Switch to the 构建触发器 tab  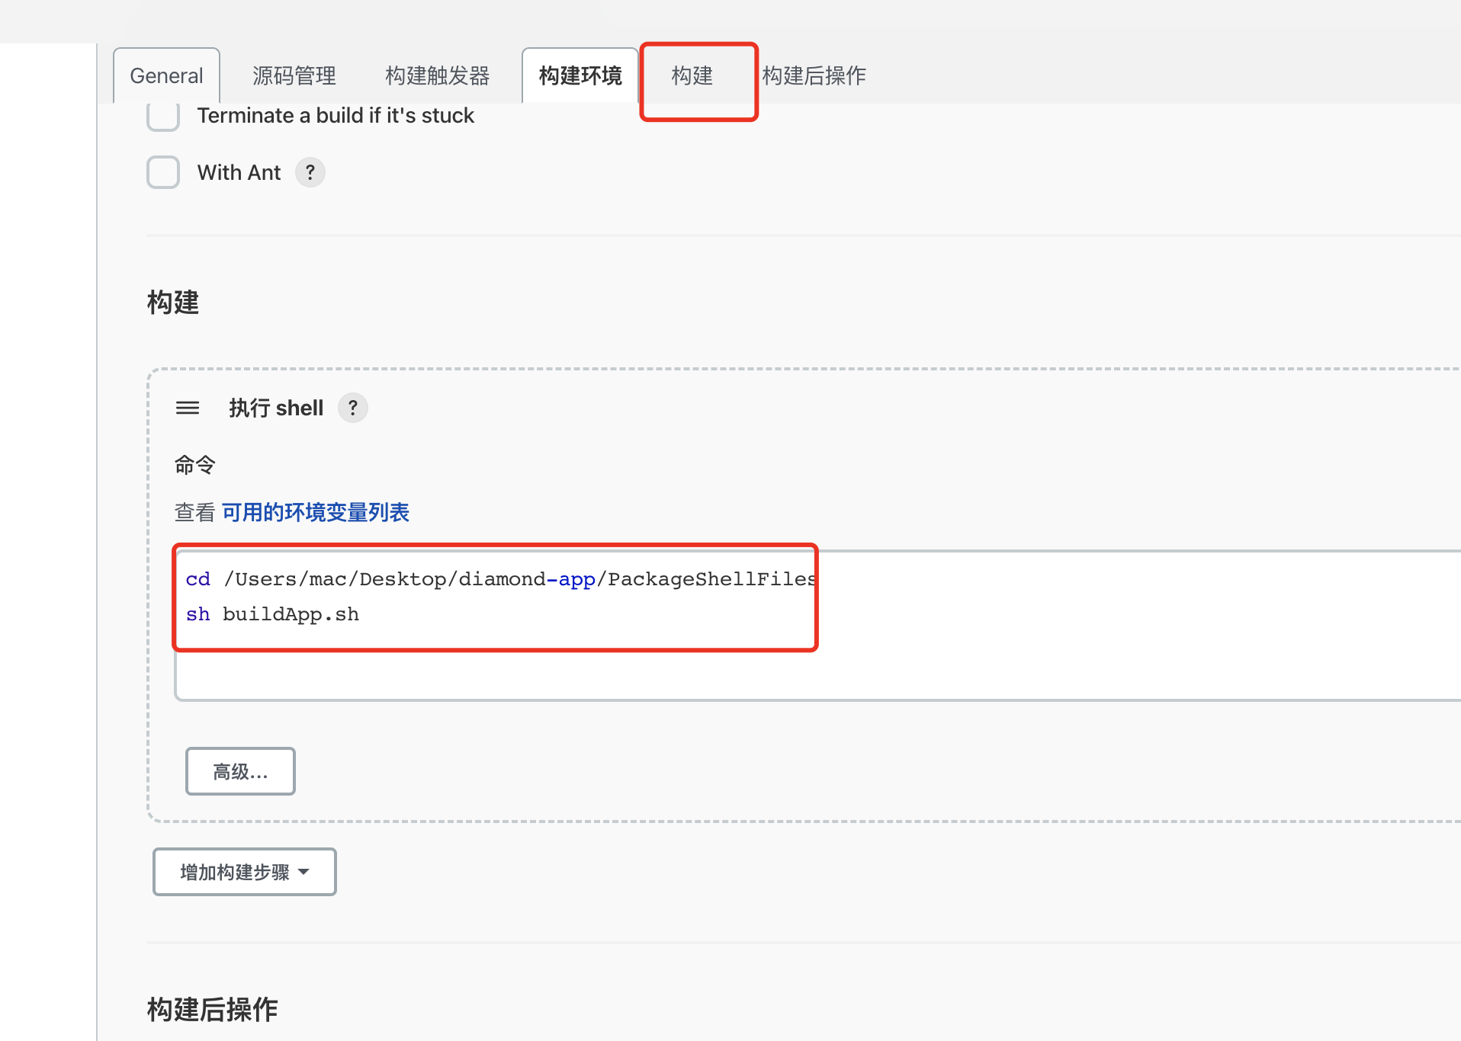tap(437, 75)
